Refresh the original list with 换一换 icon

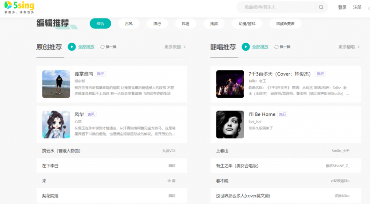(102, 47)
